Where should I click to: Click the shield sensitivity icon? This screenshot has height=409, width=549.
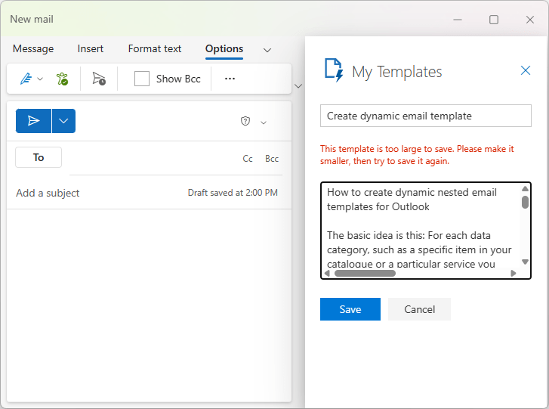(245, 122)
